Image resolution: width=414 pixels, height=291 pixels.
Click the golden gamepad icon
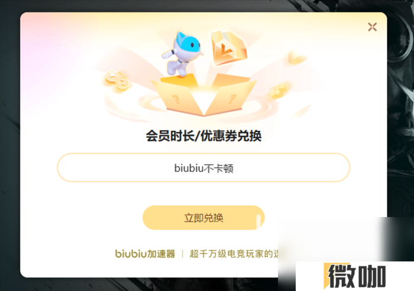coord(117,80)
